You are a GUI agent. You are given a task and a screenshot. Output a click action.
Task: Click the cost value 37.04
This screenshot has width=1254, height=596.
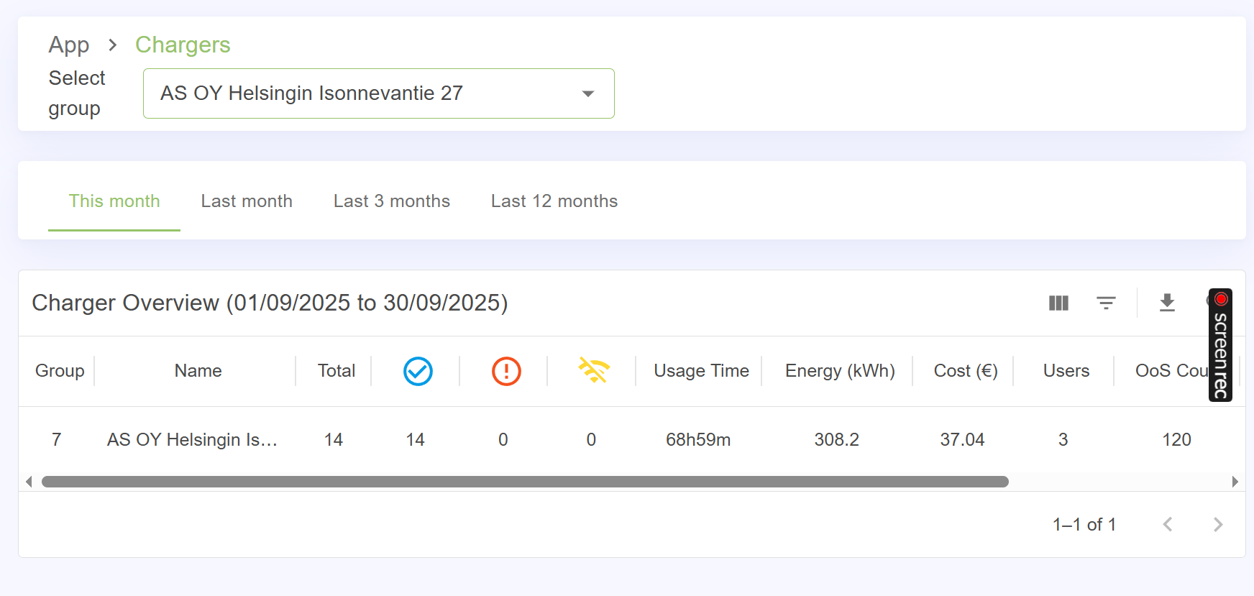click(963, 440)
